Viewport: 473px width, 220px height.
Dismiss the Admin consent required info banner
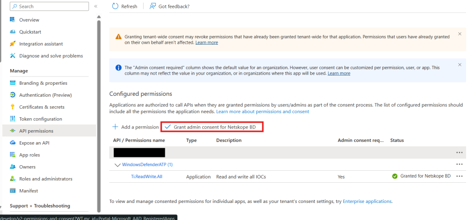pos(460,64)
